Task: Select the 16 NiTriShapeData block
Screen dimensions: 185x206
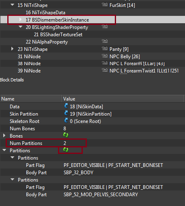Action: (45, 13)
